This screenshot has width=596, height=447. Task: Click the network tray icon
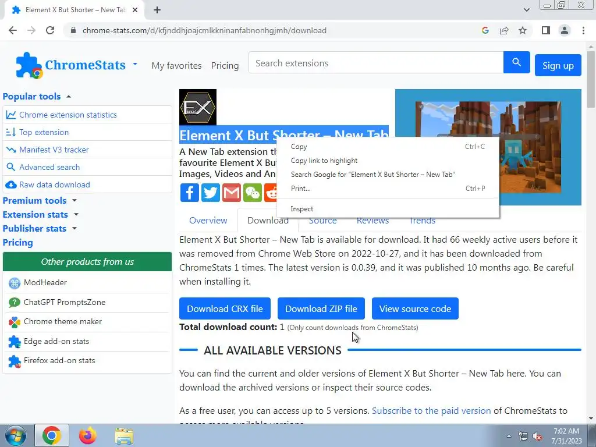(523, 437)
